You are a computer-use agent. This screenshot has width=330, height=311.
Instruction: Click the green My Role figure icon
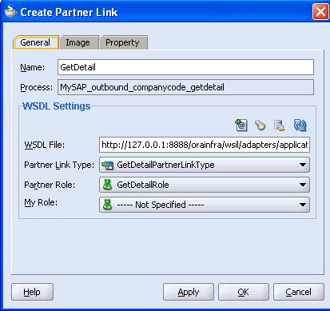click(x=107, y=205)
